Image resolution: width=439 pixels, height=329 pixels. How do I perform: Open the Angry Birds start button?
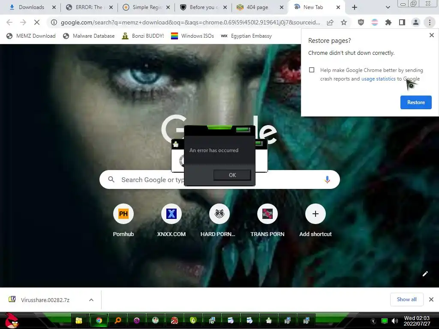[12, 320]
